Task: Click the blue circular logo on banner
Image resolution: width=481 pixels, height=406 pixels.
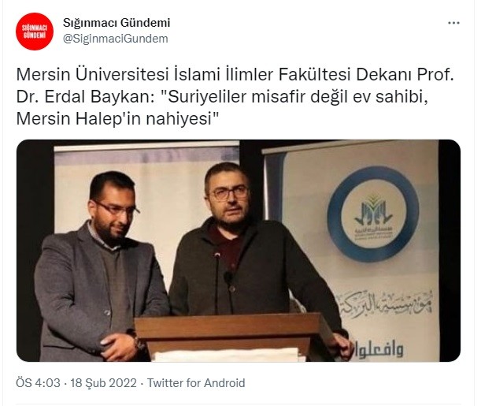Action: (372, 214)
